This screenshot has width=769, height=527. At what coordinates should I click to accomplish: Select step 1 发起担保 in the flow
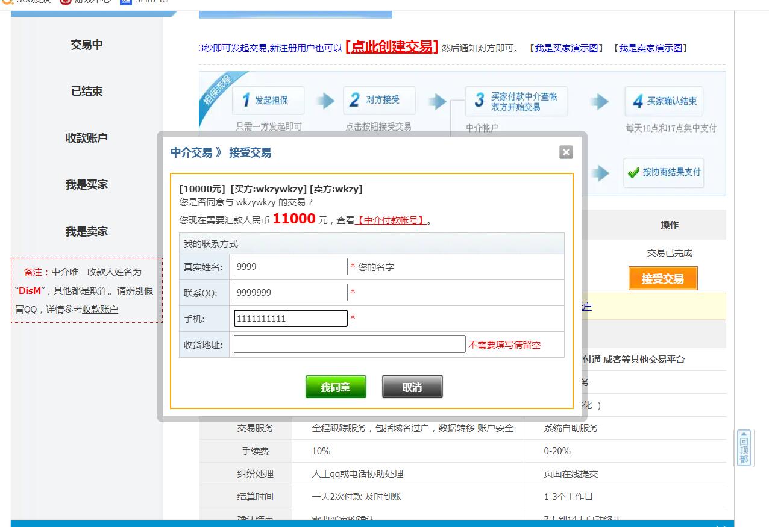pos(268,101)
